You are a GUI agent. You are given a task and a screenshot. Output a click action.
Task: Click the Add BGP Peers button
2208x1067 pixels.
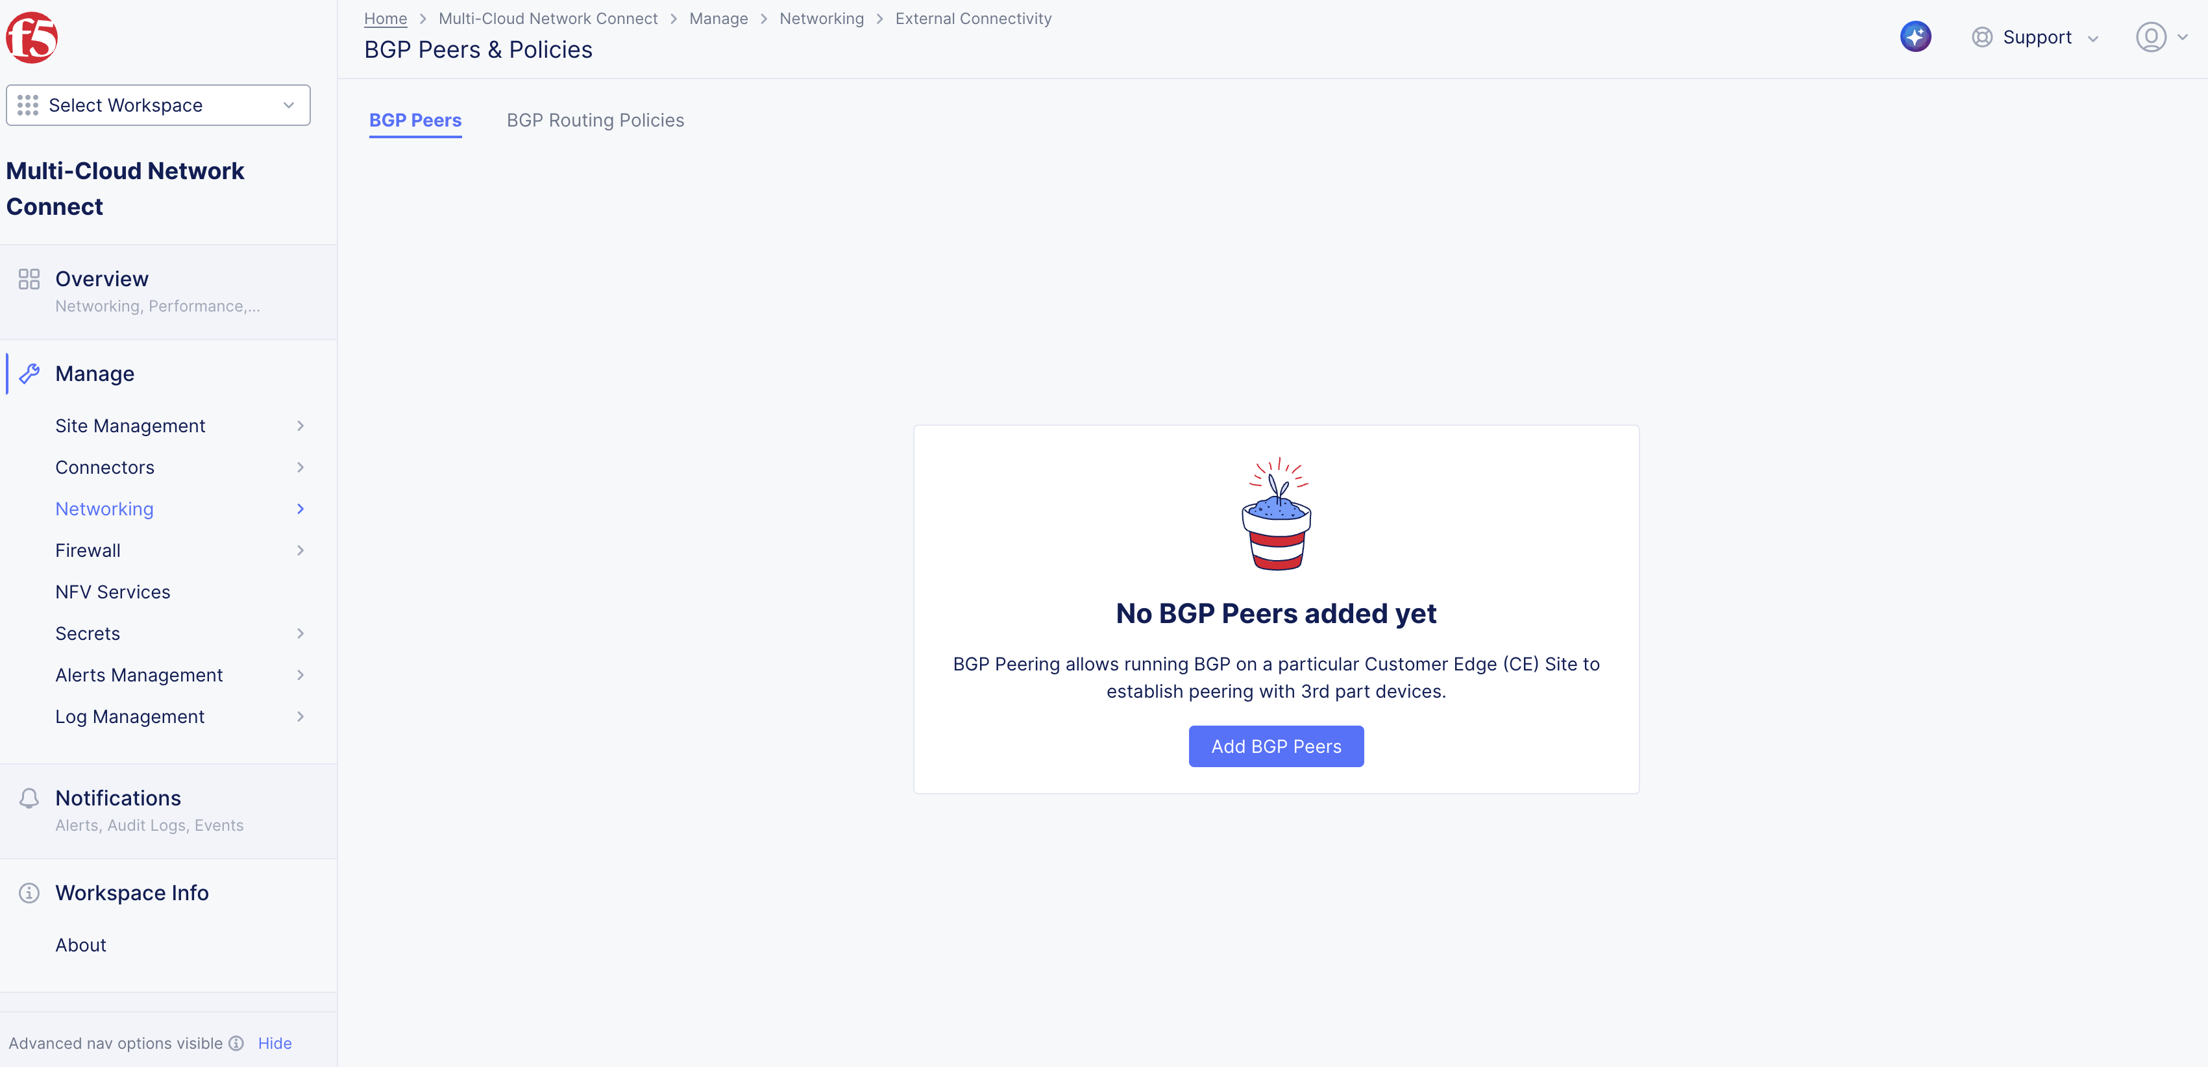pos(1275,746)
